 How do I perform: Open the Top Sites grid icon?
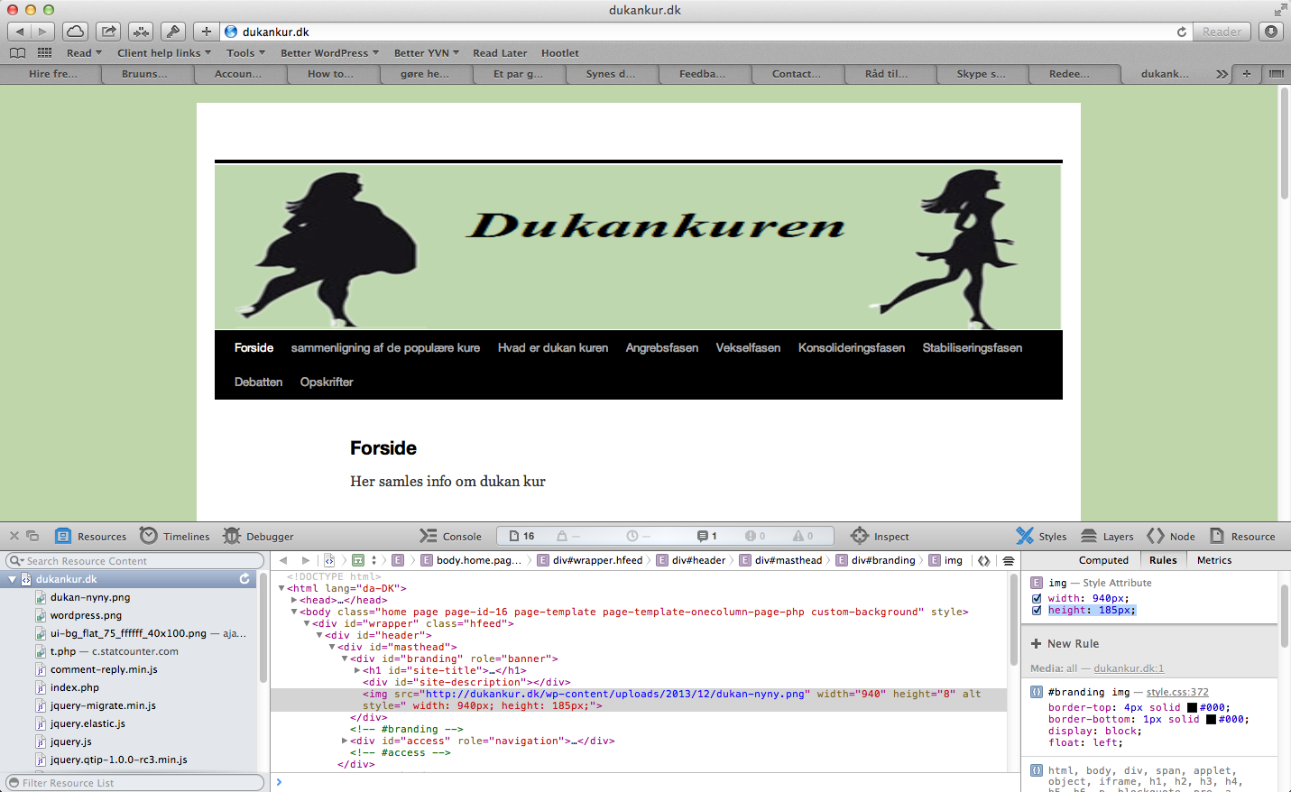pos(44,53)
